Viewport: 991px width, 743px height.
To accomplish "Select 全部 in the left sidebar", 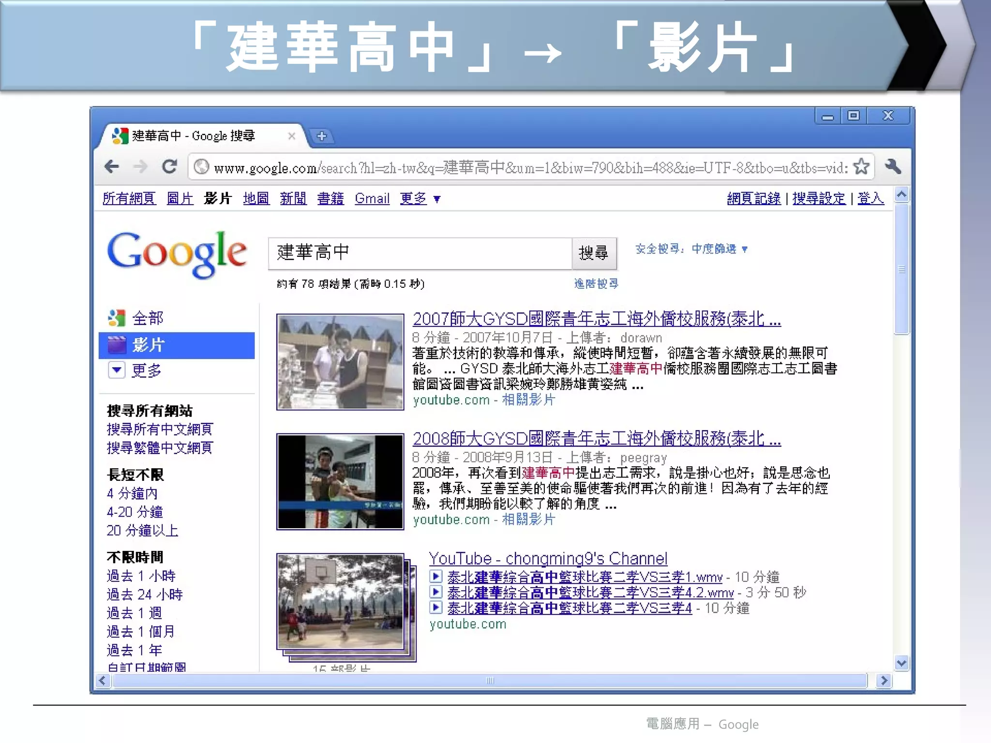I will click(148, 318).
